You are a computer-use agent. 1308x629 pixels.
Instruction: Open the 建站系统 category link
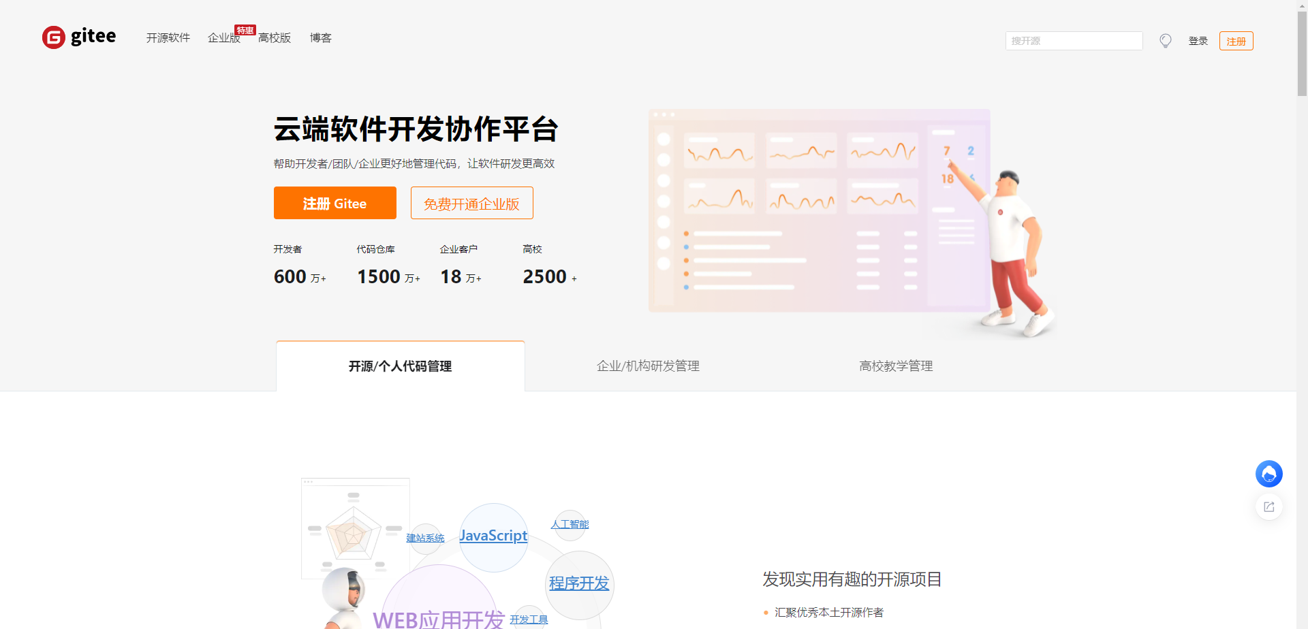pos(425,538)
